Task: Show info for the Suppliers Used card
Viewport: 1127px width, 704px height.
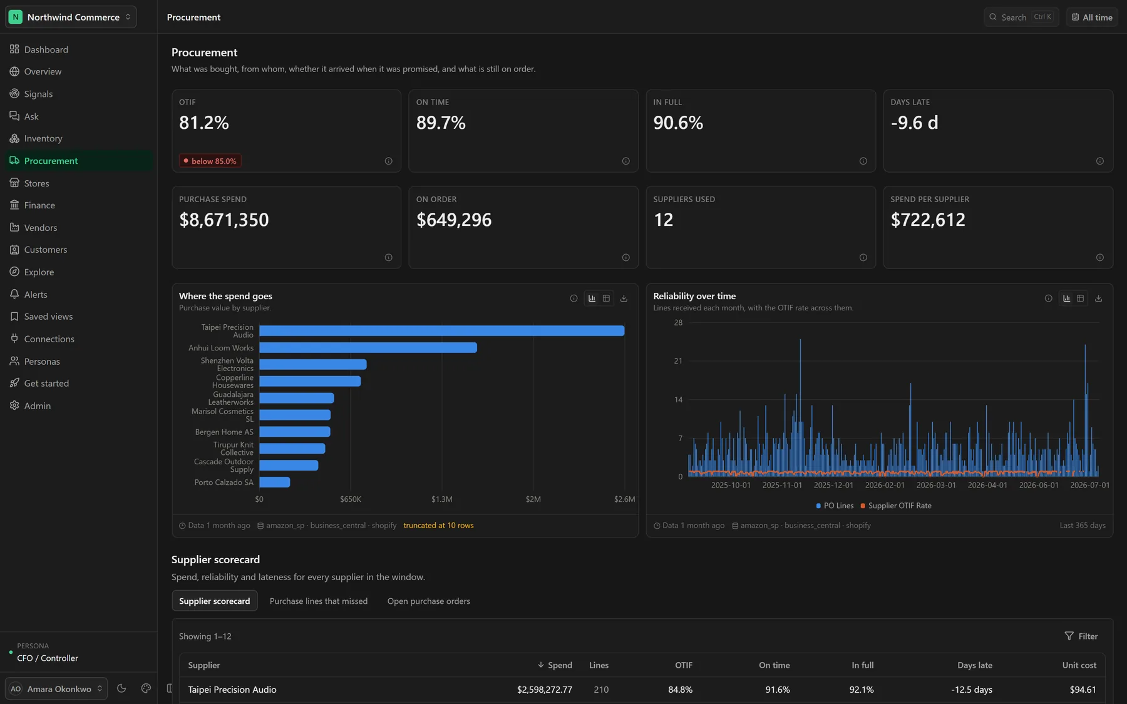Action: coord(863,258)
